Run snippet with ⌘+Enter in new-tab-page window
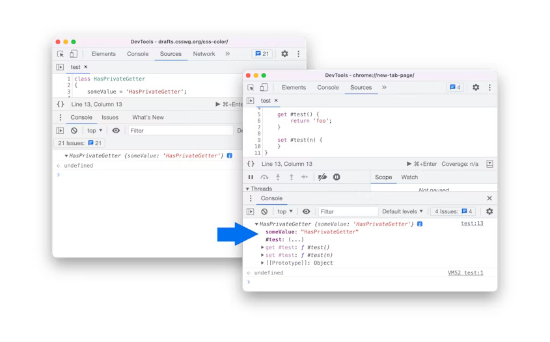 pos(422,164)
